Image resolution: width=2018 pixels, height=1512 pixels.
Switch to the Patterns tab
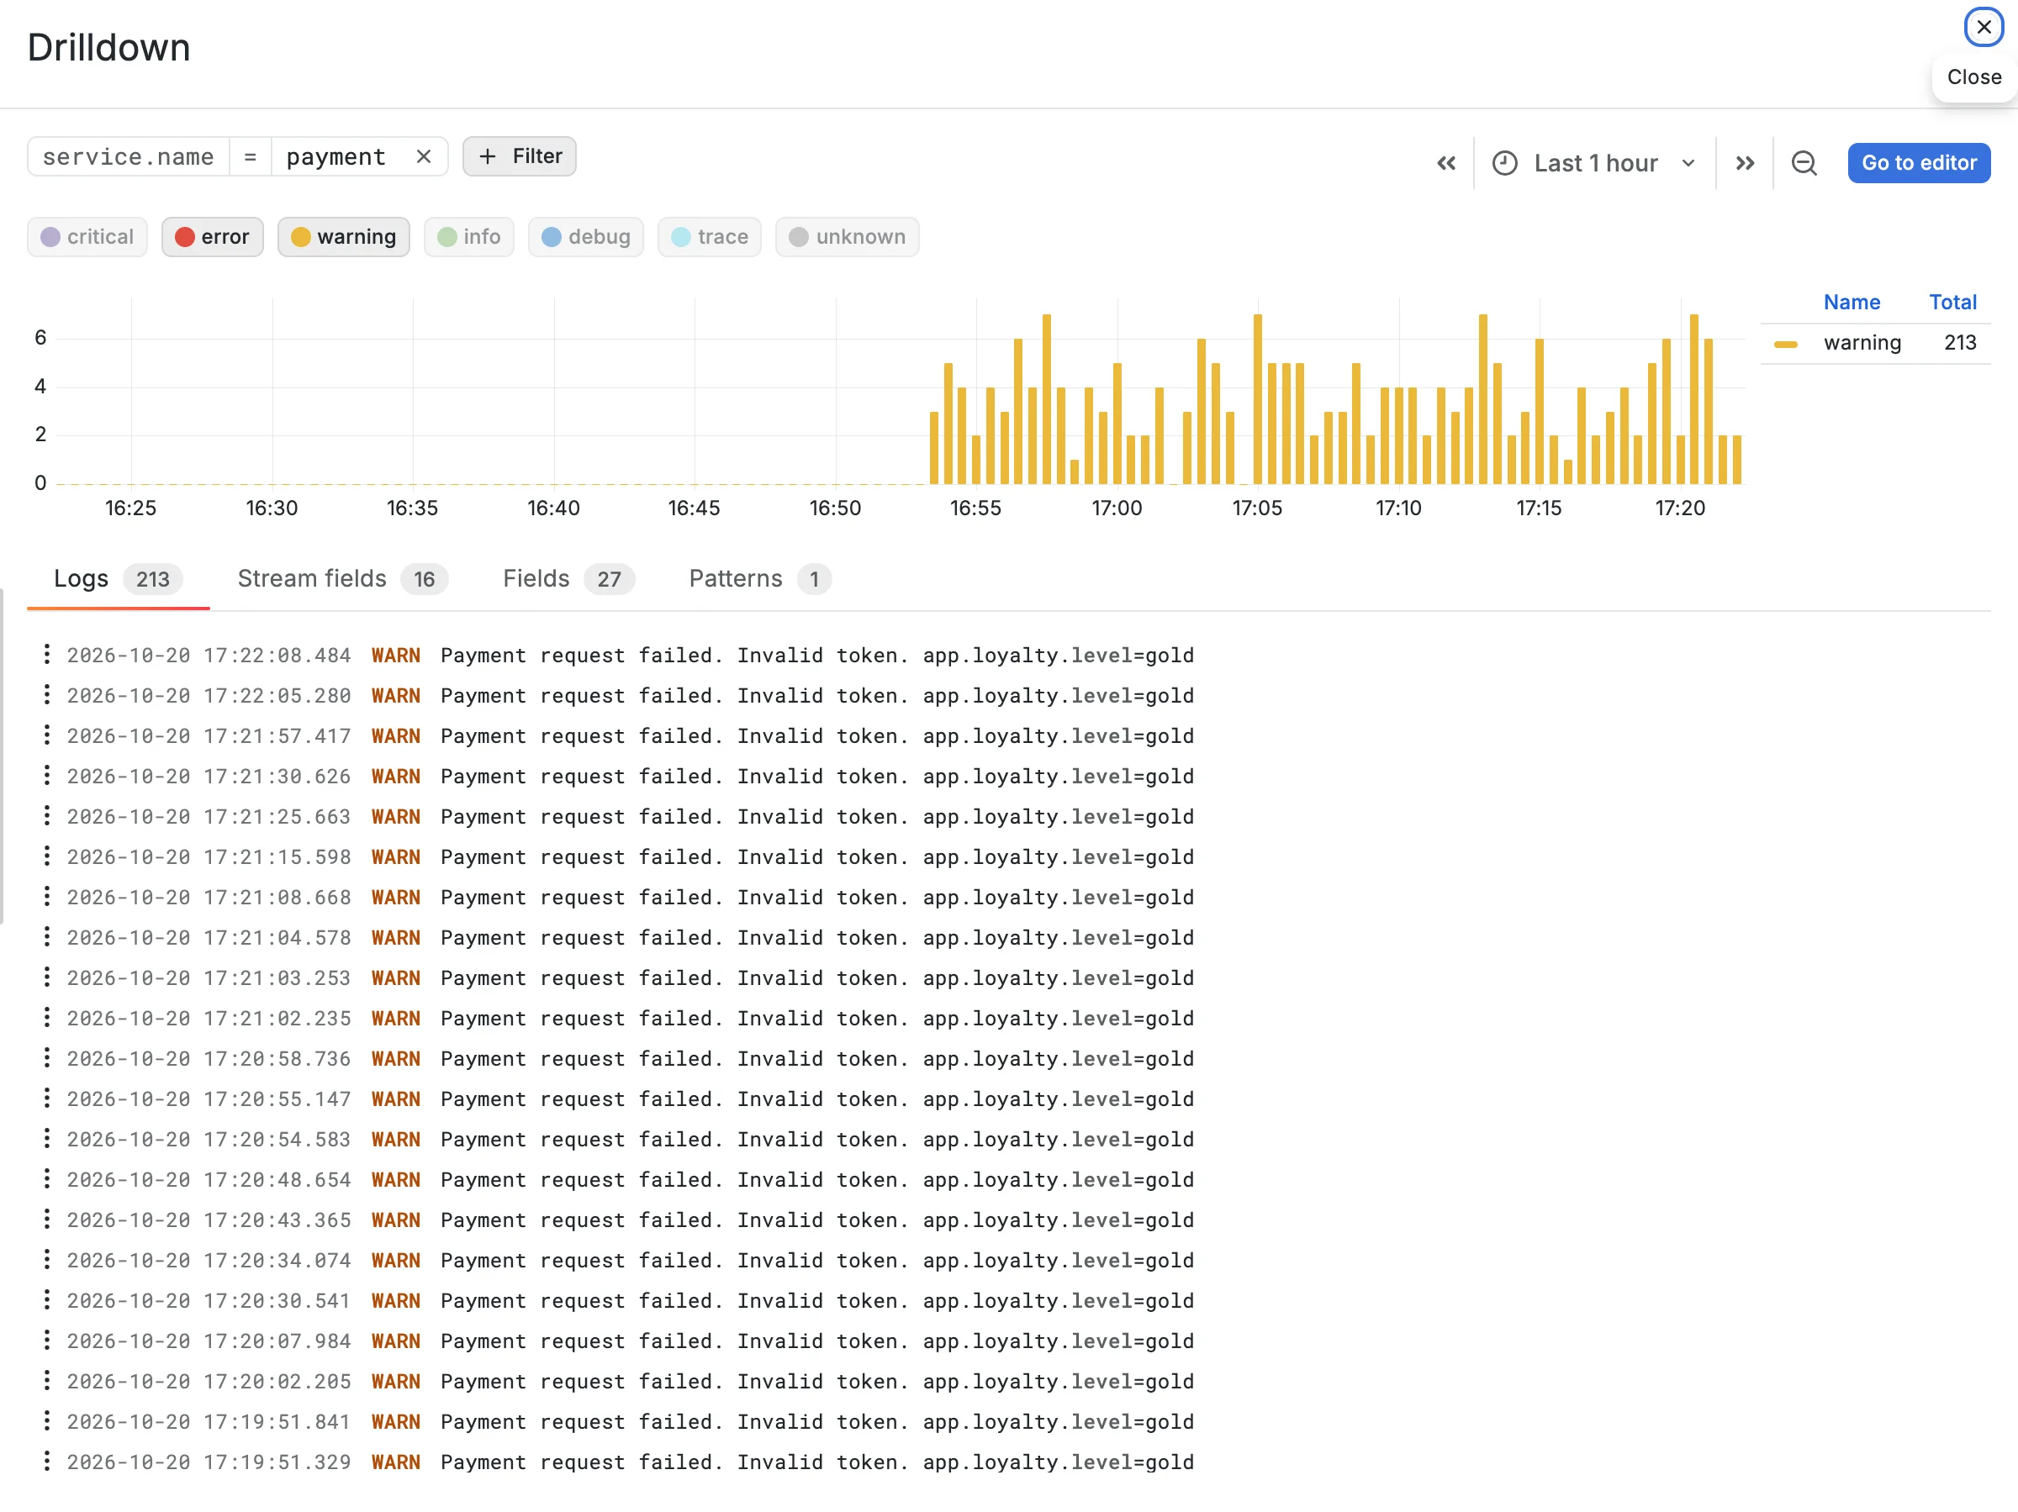(760, 579)
